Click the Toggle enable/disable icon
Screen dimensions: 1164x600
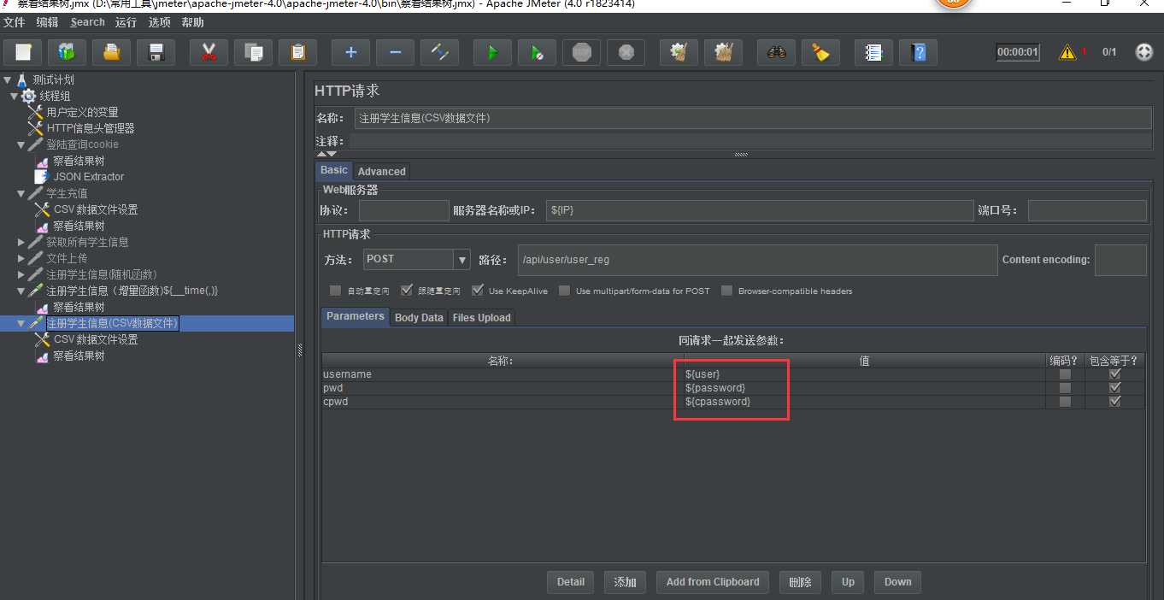(x=440, y=53)
